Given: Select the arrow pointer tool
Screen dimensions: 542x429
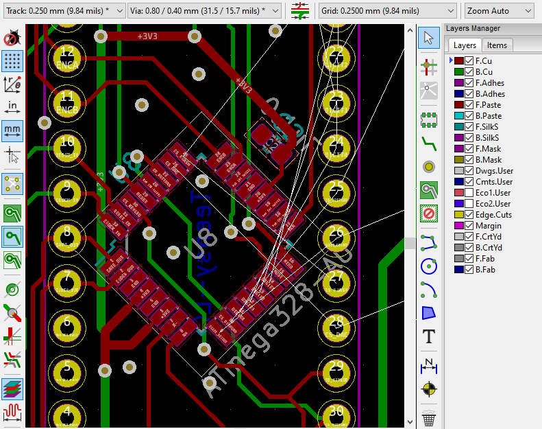Looking at the screenshot, I should (x=429, y=38).
